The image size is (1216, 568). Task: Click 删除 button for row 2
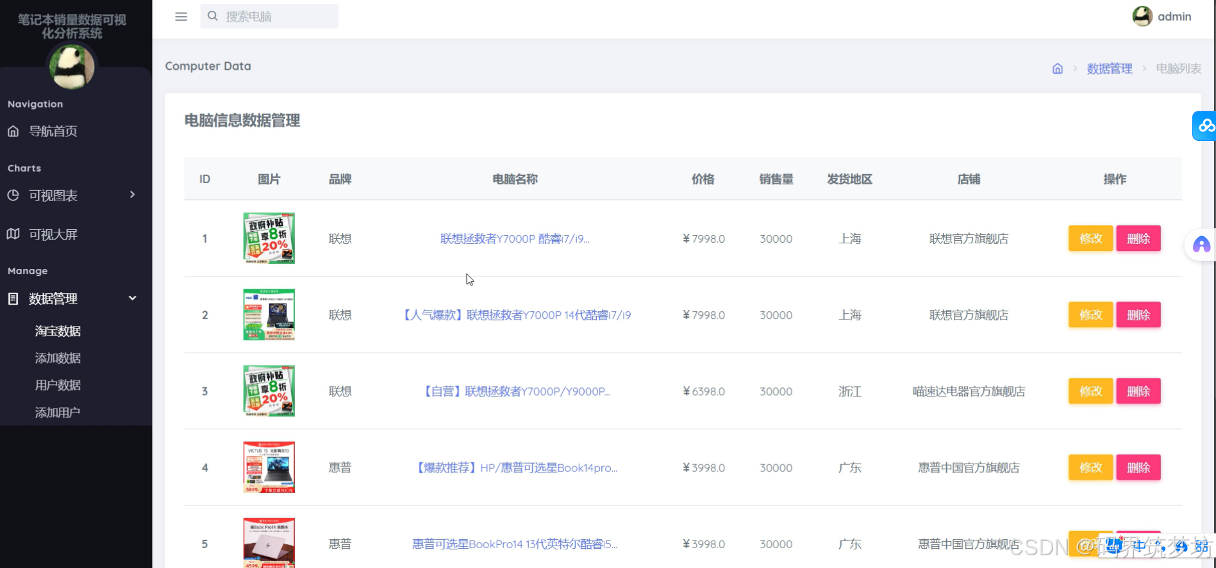click(1138, 314)
